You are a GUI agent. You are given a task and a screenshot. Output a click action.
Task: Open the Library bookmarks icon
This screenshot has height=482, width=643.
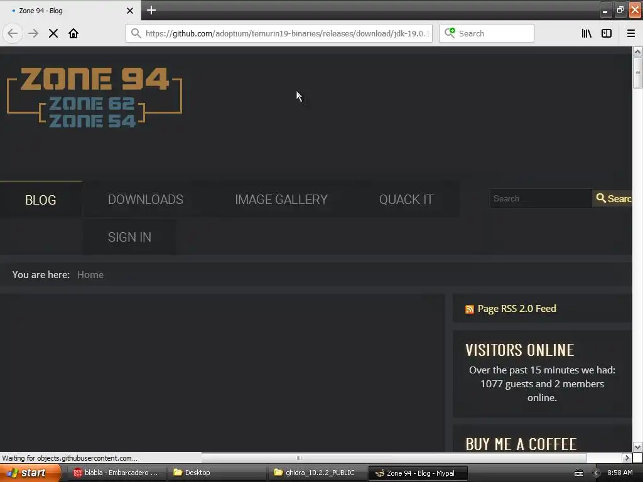click(x=586, y=33)
